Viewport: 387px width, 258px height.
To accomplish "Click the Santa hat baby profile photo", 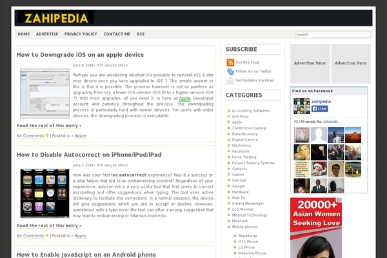I will click(x=319, y=170).
